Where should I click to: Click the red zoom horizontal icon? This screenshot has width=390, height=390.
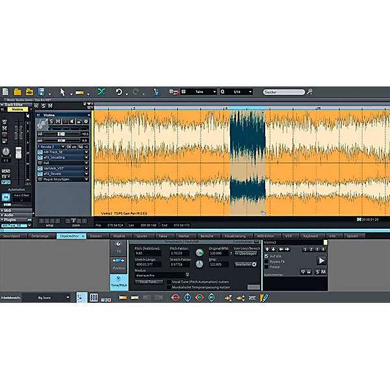tap(175, 298)
